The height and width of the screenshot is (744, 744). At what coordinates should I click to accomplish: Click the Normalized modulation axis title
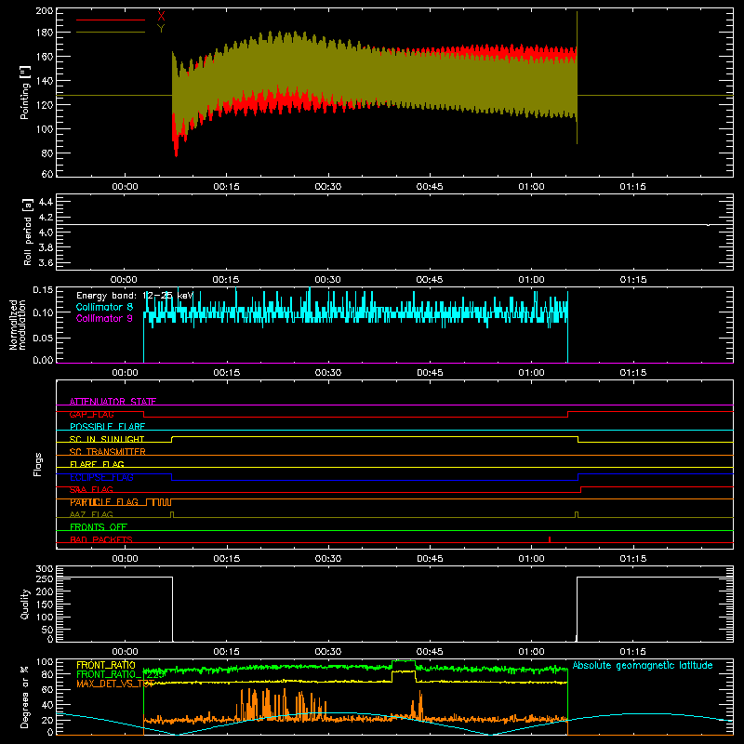pyautogui.click(x=18, y=325)
